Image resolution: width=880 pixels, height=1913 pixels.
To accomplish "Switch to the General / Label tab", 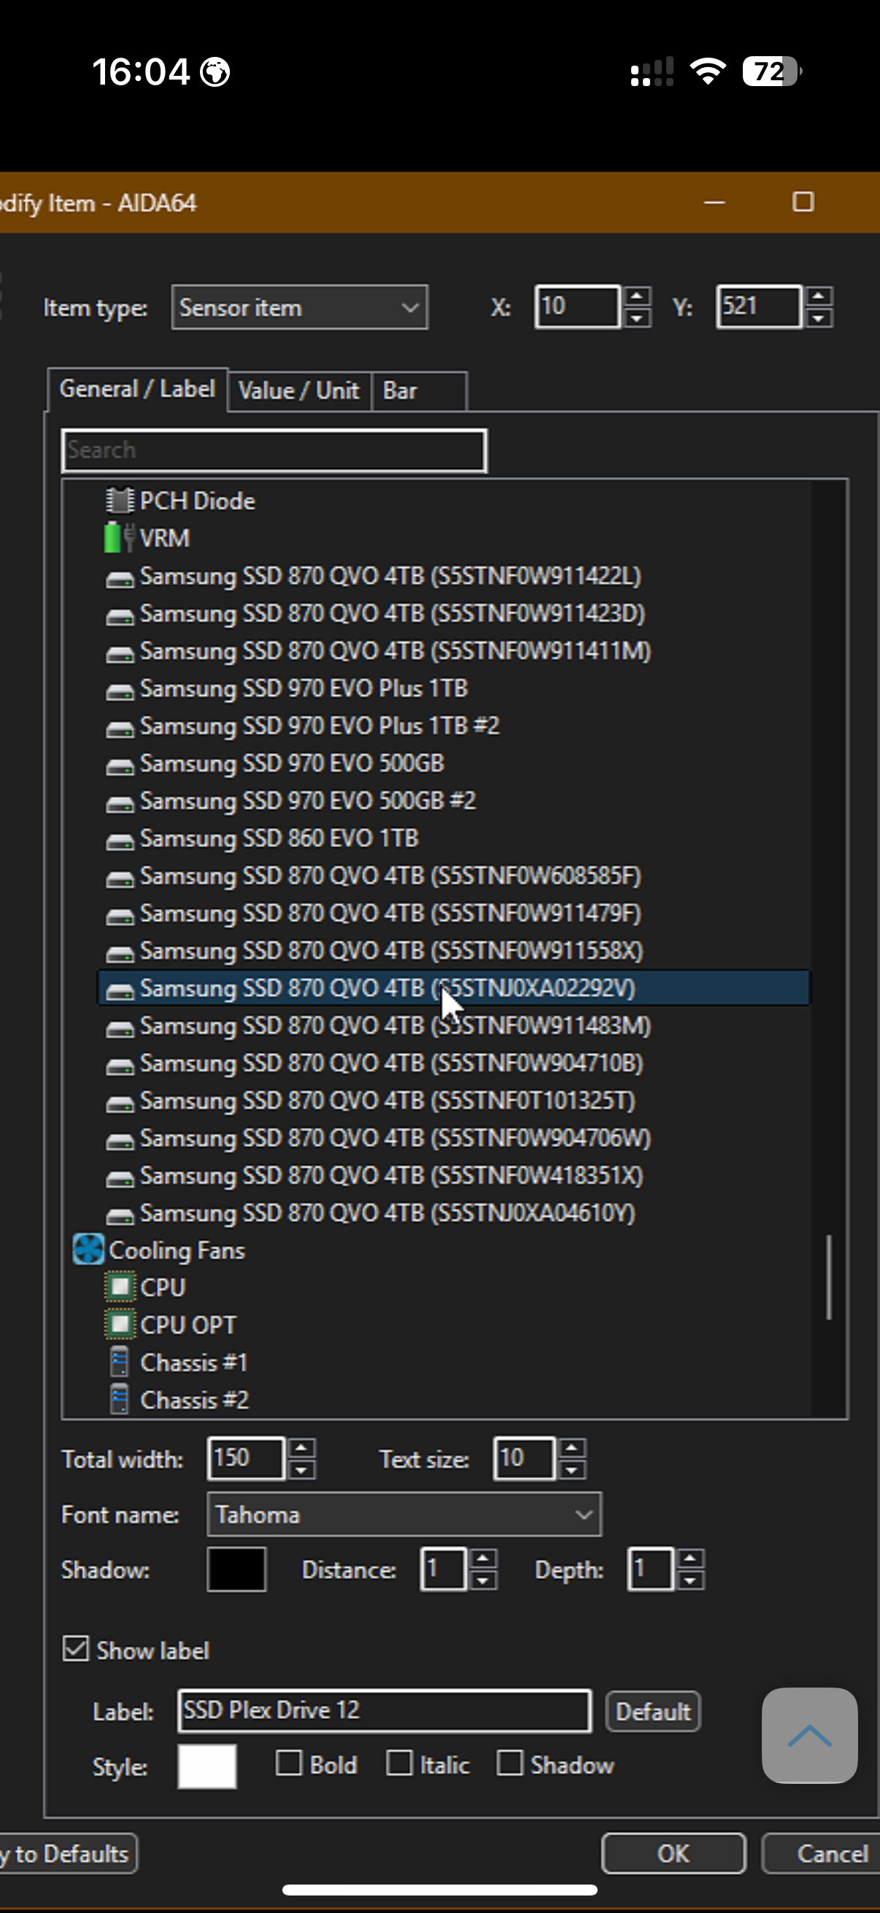I will [x=137, y=389].
